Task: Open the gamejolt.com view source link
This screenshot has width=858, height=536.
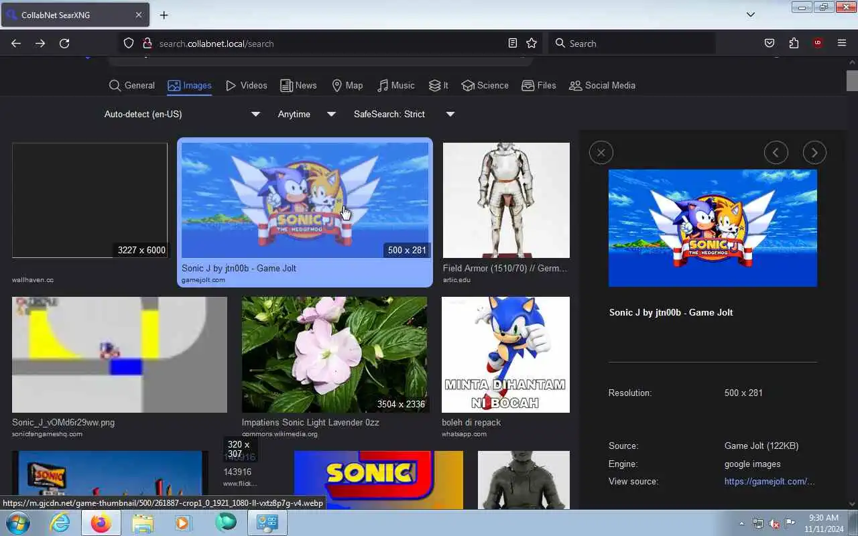Action: click(770, 481)
